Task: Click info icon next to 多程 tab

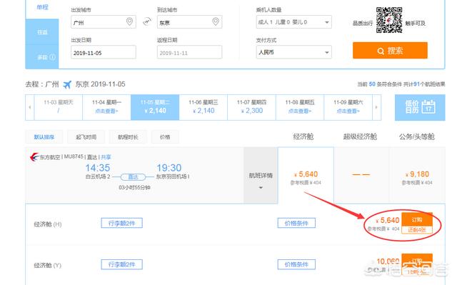Action: coord(52,57)
